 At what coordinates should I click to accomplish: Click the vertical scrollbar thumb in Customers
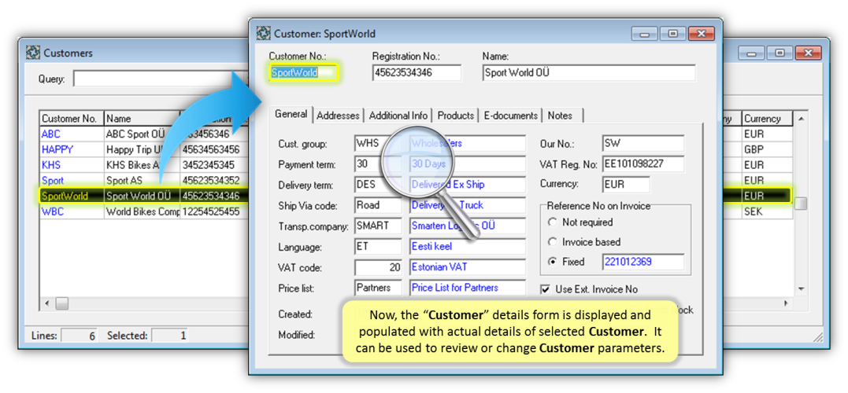[802, 204]
